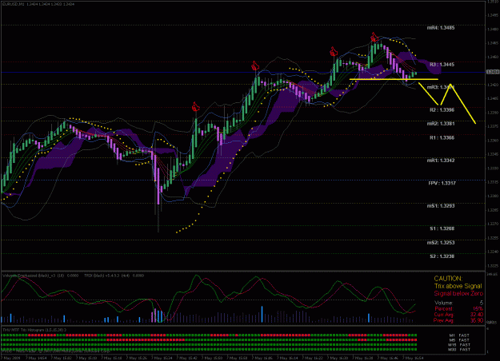500x361 pixels.
Task: Click the 7 May 16:06 time axis label
Action: point(263,358)
